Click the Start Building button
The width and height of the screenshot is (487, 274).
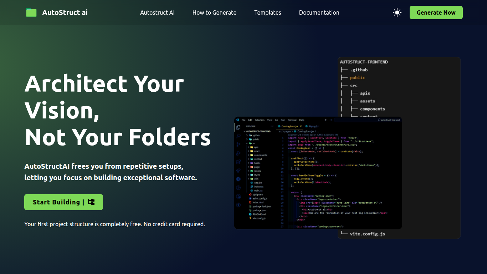(63, 202)
